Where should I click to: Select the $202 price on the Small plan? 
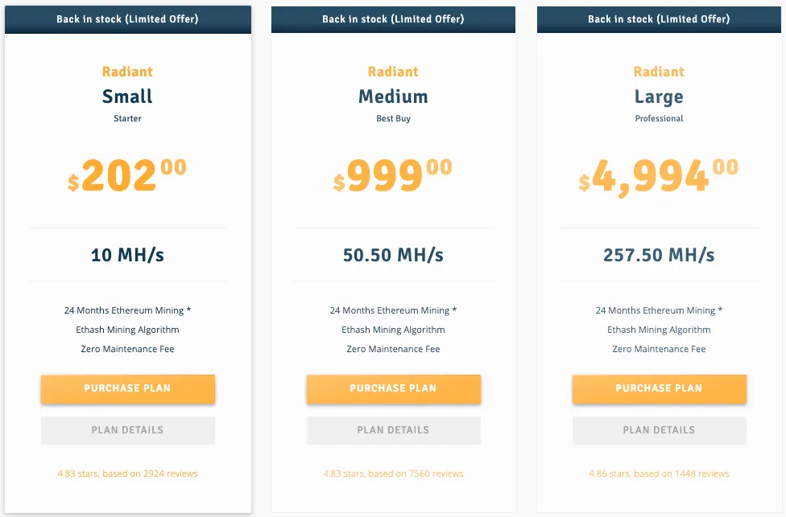click(x=125, y=174)
